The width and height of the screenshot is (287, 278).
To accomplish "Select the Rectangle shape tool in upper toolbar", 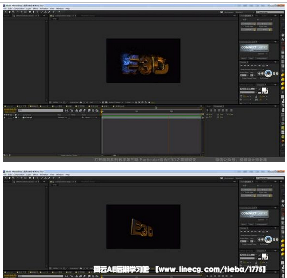I will [30, 12].
